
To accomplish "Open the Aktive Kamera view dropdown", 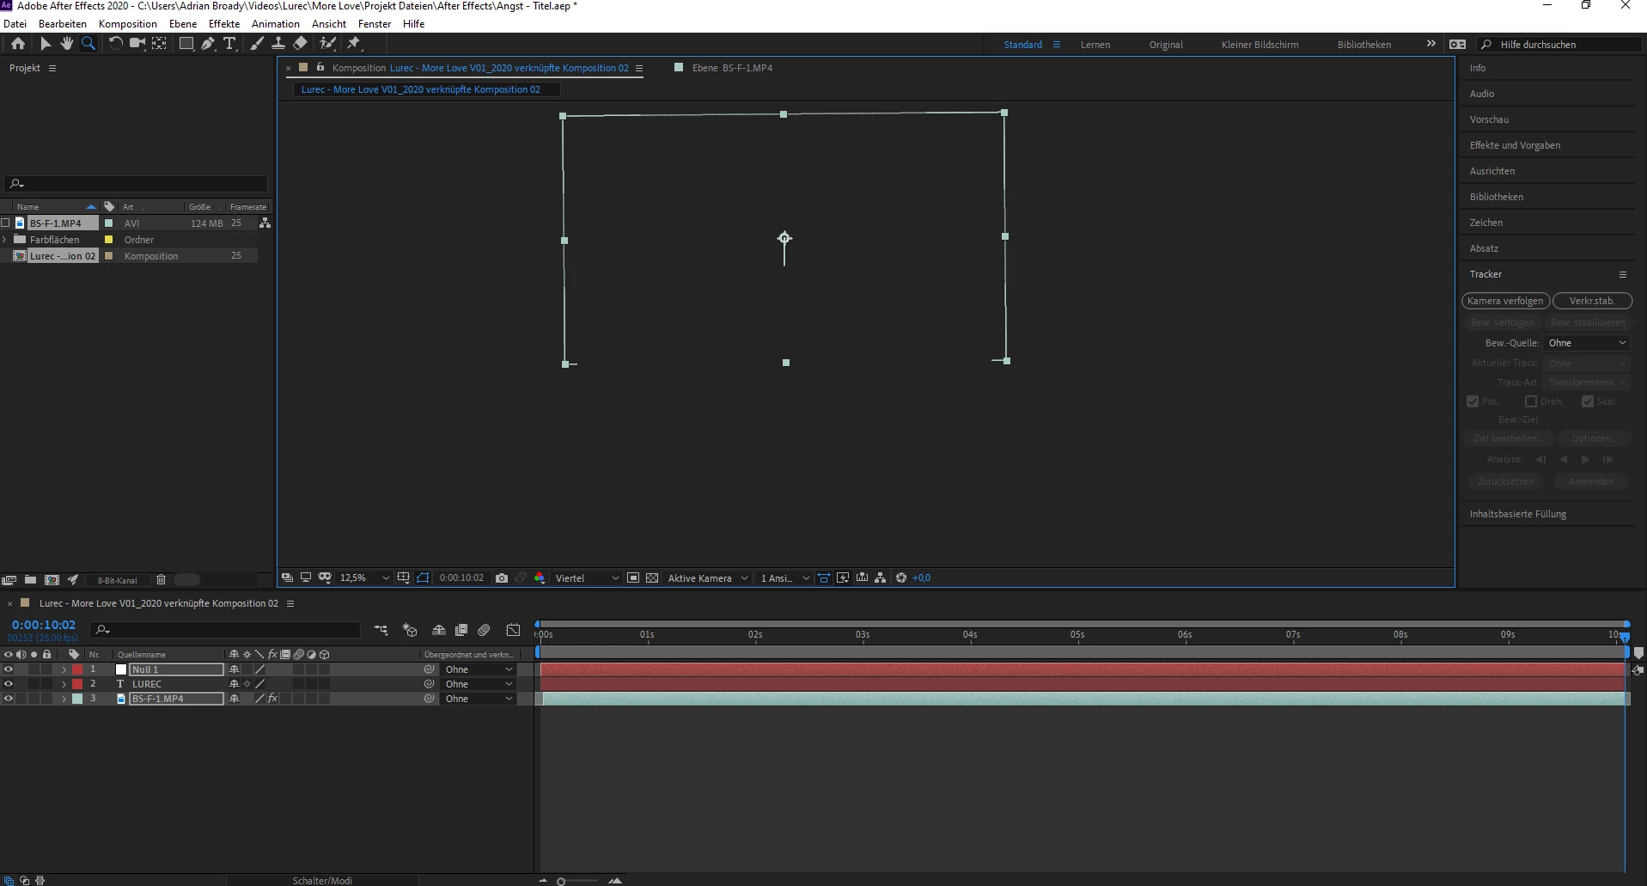I will (x=708, y=578).
